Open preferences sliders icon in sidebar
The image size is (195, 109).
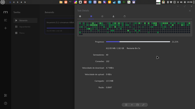[x=5, y=95]
